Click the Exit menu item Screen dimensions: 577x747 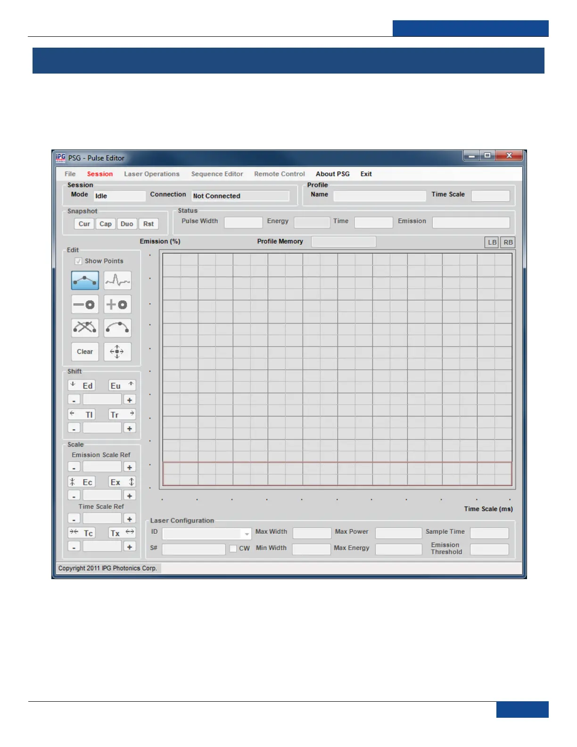point(366,174)
